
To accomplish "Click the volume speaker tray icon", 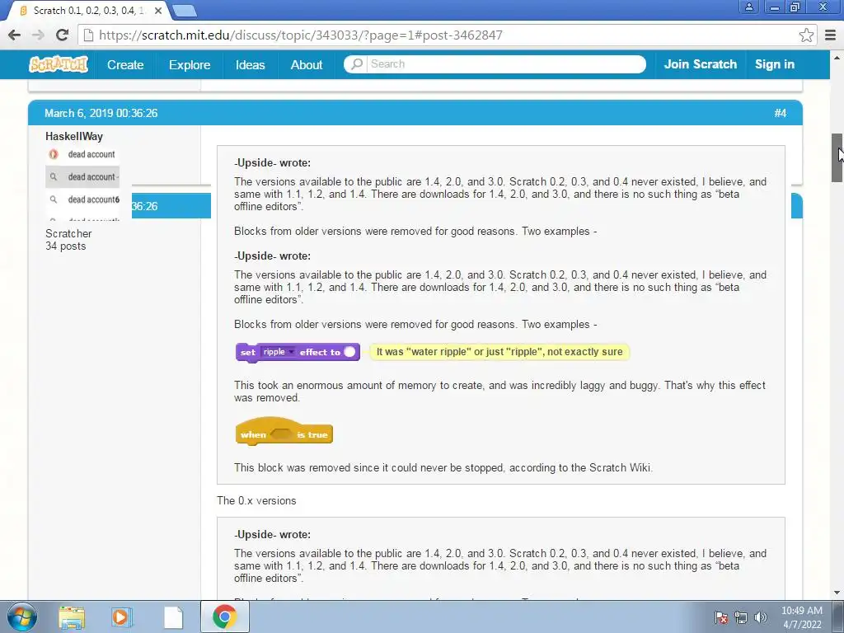I will [x=760, y=617].
